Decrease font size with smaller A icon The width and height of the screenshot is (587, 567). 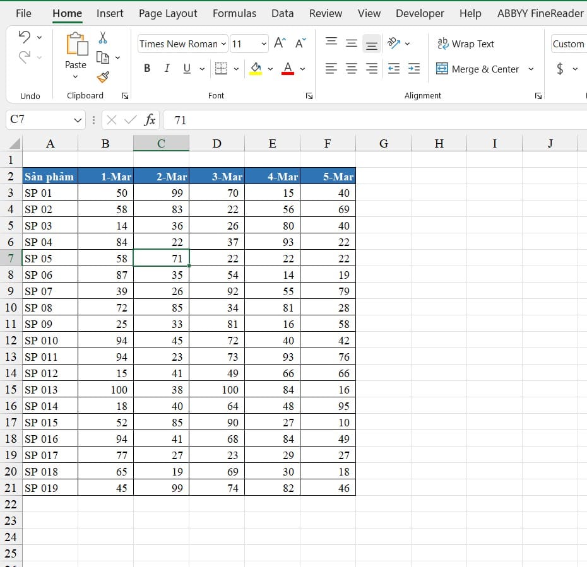click(300, 44)
